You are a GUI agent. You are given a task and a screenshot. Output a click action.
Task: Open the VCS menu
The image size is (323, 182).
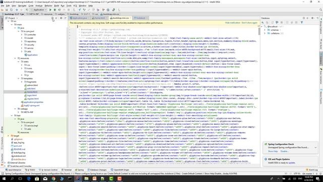click(75, 6)
